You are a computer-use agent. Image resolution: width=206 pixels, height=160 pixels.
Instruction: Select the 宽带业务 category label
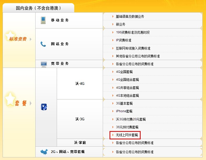point(60,64)
